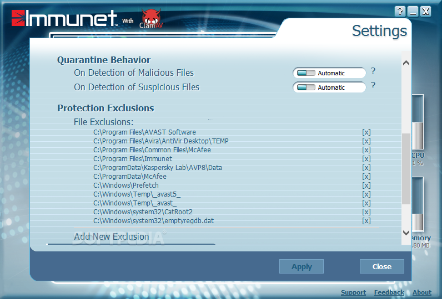The width and height of the screenshot is (442, 299).
Task: Select C:\Windows\Prefetch path
Action: point(126,185)
